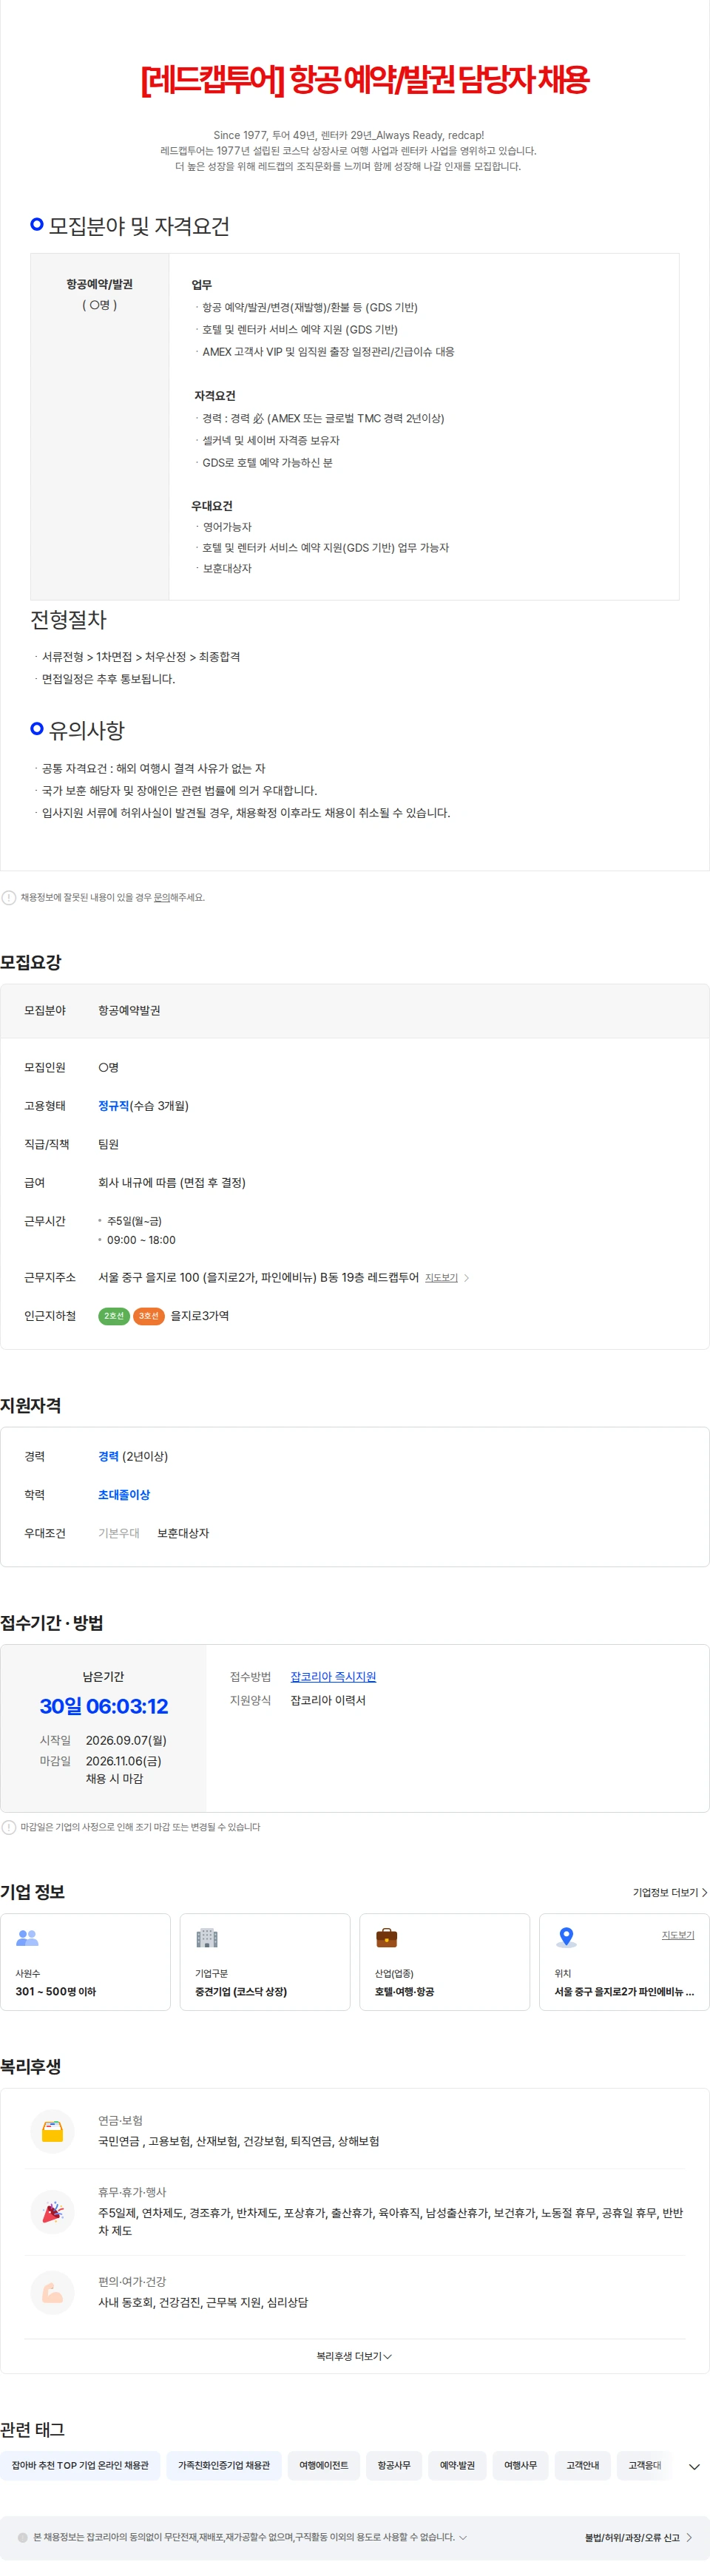This screenshot has height=2576, width=710.
Task: Select the 여행사무 tag
Action: click(x=520, y=2465)
